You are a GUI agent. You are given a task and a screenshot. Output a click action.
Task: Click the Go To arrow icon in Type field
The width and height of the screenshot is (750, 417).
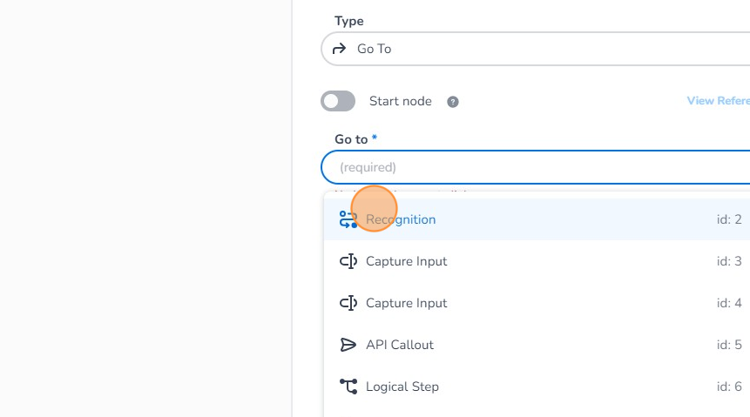tap(340, 49)
